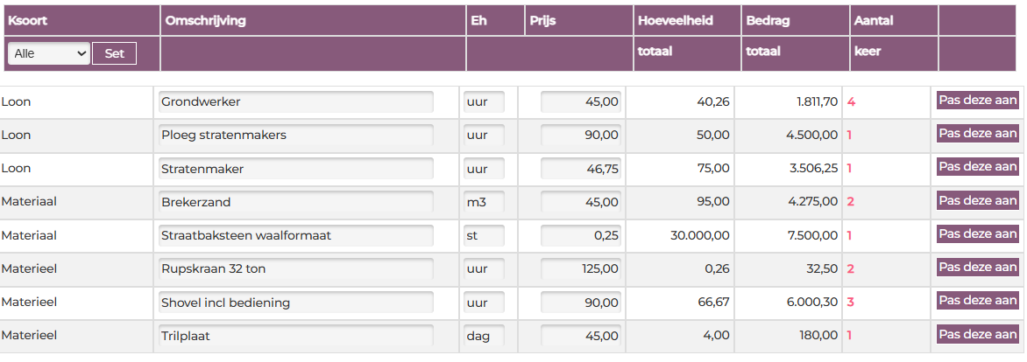The image size is (1027, 362).
Task: Click 'Pas deze aan' for Grondwerker
Action: (978, 101)
